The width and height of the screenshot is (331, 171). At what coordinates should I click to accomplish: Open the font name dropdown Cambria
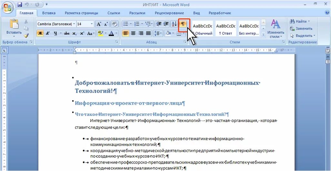tap(74, 24)
